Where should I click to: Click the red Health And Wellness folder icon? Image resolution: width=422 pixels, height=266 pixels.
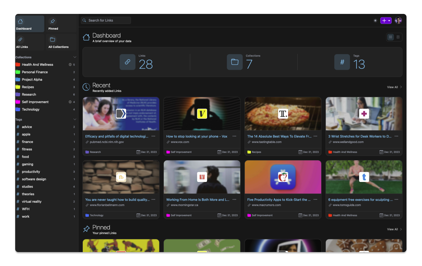[18, 65]
